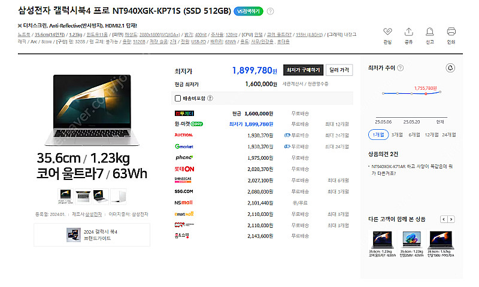The width and height of the screenshot is (479, 287).
Task: Click the 달러 가격 button
Action: [339, 70]
